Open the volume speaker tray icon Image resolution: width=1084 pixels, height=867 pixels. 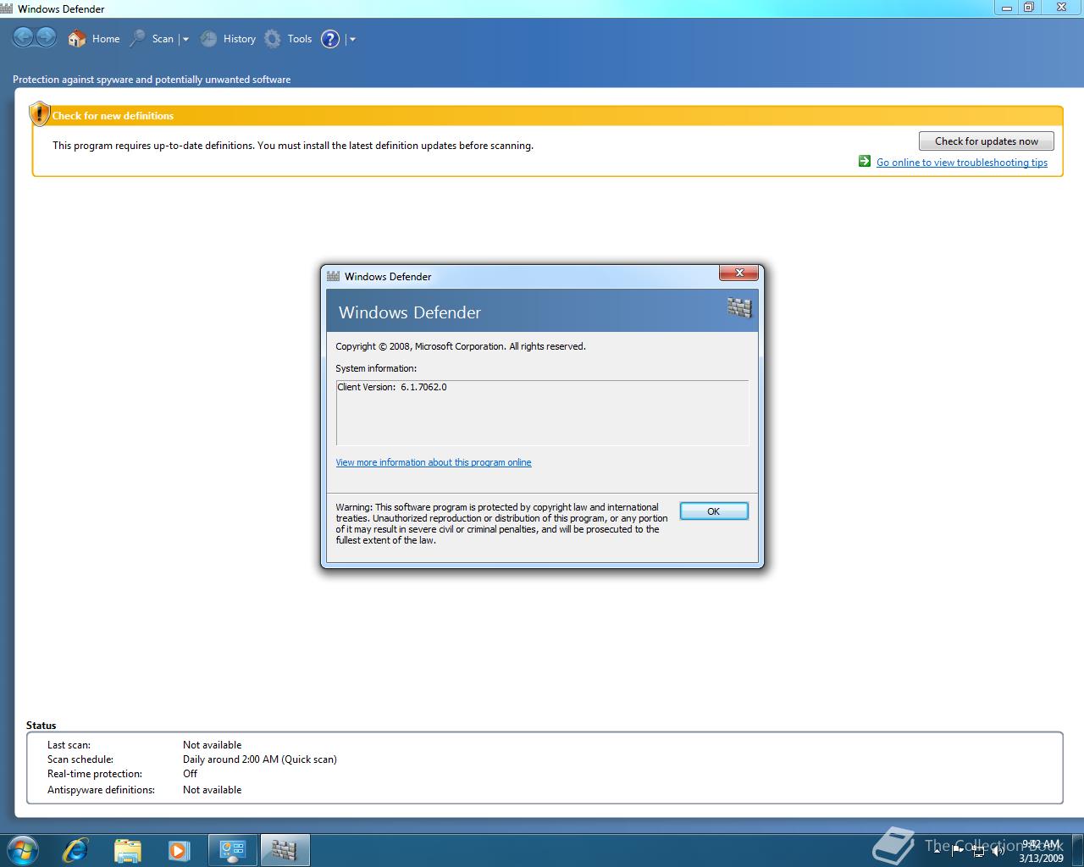tap(998, 850)
